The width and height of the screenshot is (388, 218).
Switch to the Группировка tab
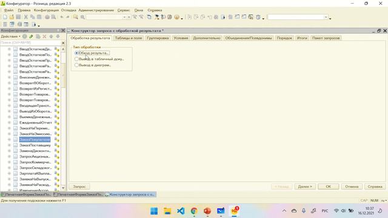point(158,38)
